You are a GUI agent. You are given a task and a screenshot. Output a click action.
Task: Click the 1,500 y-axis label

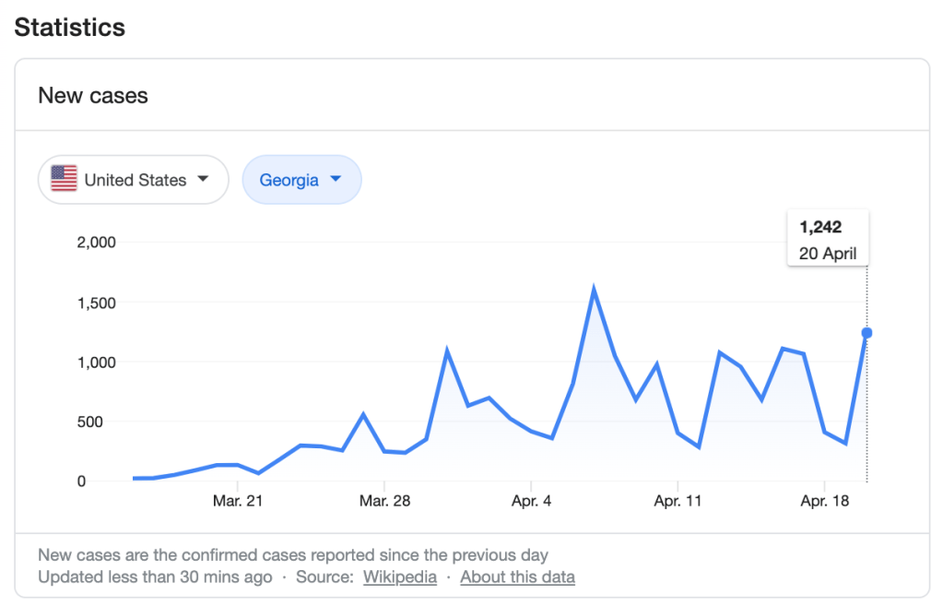pyautogui.click(x=95, y=303)
